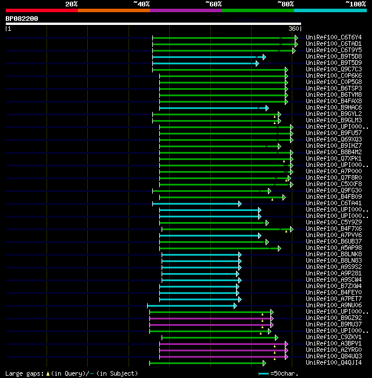Click the white BP082200 query sequence bar
Viewport: 372px width, 378px height.
(x=153, y=24)
